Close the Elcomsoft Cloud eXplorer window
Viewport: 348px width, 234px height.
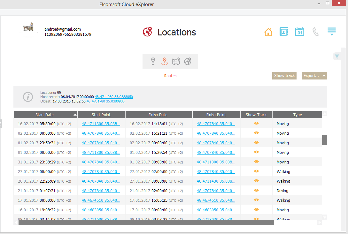(339, 3)
